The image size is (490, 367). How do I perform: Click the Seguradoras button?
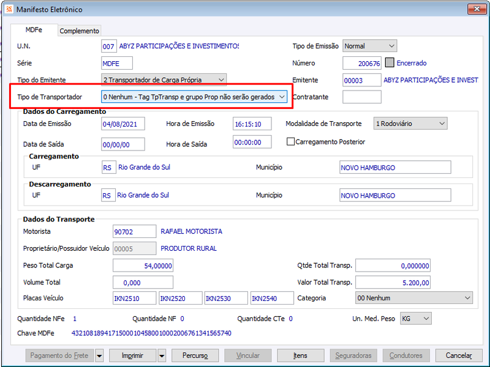click(353, 355)
